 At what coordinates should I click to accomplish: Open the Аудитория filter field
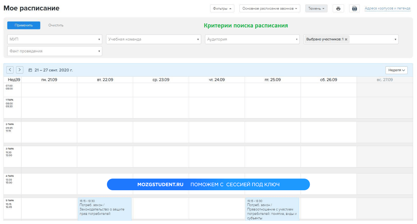252,39
